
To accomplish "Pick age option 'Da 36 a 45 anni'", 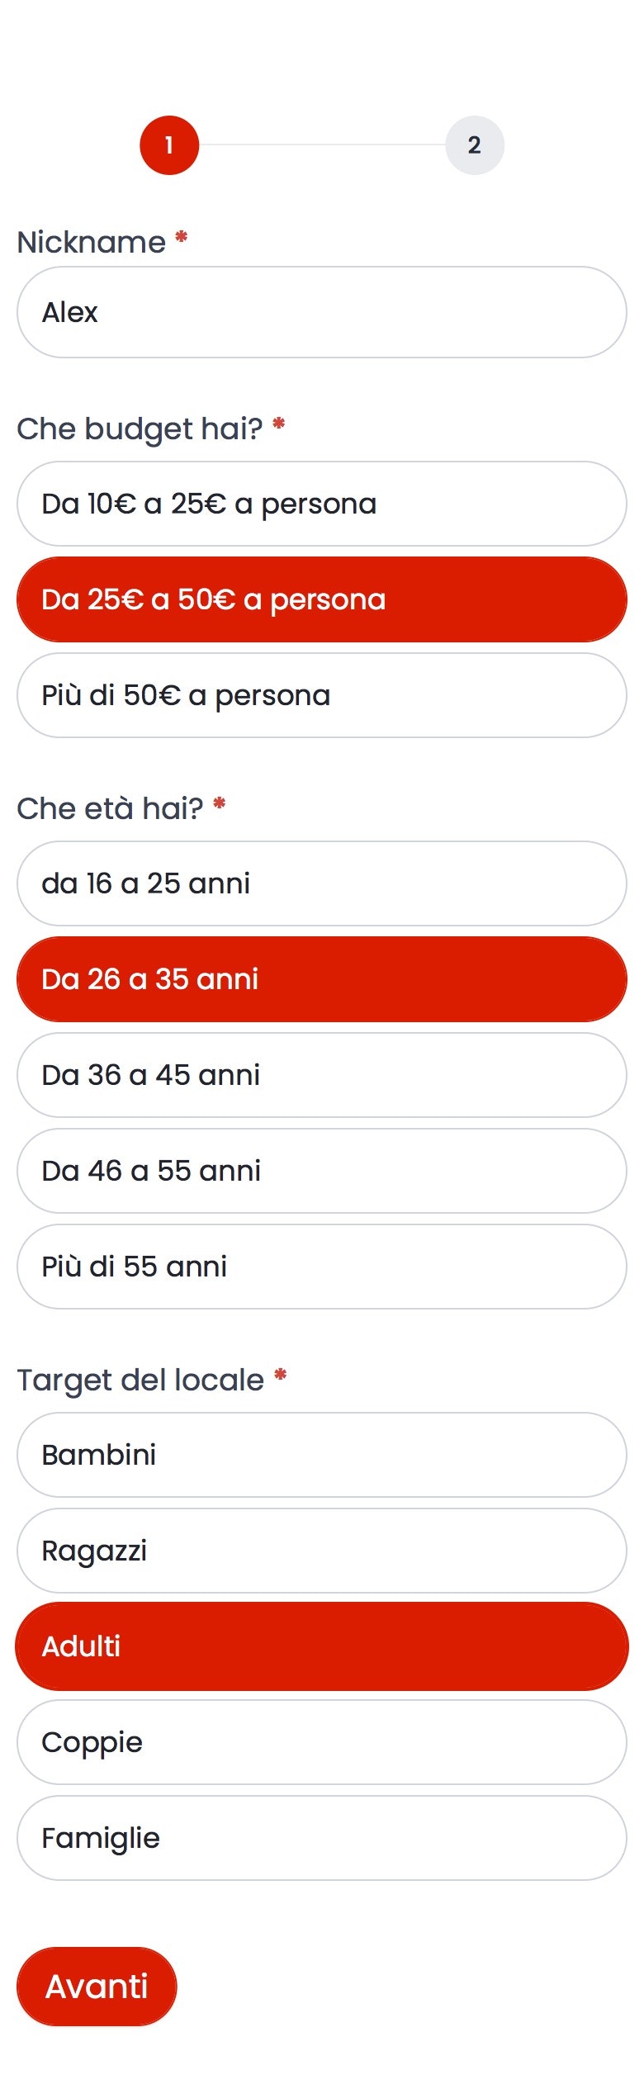I will point(322,1074).
